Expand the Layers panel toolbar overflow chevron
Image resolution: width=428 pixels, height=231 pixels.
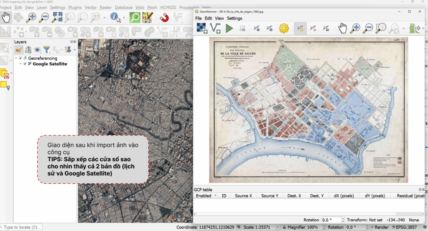(x=74, y=50)
